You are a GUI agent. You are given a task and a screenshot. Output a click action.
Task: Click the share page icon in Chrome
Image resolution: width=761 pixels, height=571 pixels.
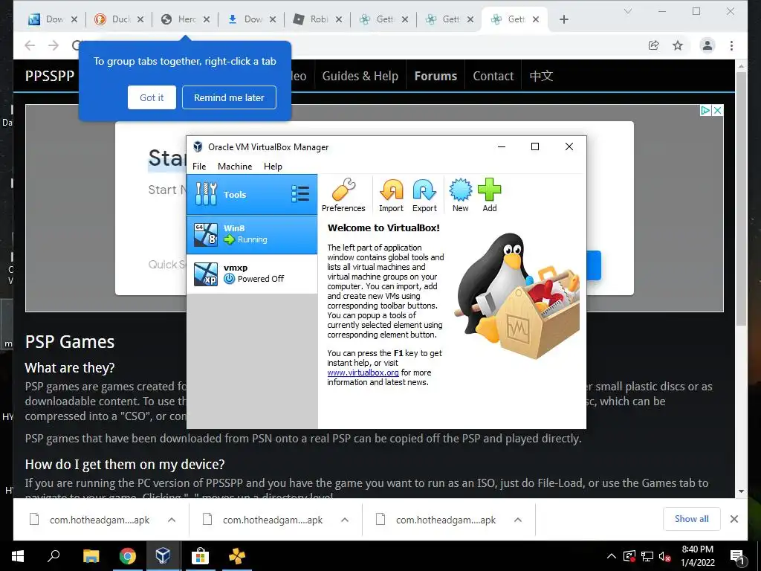(654, 45)
